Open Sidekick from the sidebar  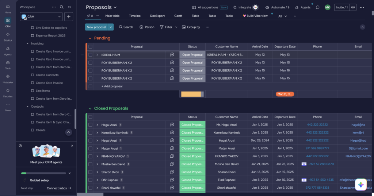tap(8, 37)
